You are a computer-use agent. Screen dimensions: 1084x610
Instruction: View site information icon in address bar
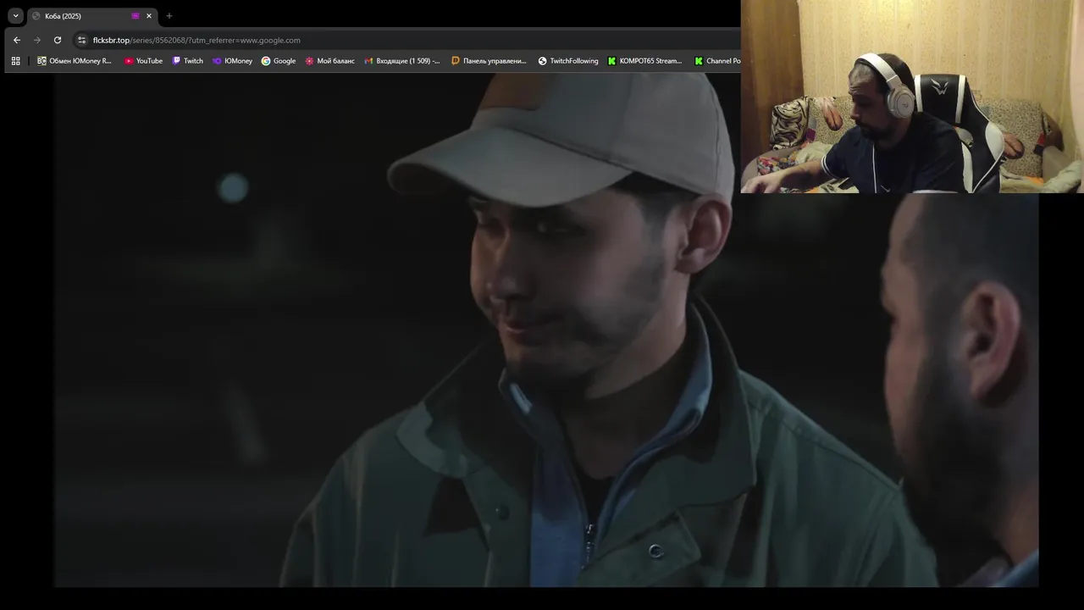[x=81, y=40]
